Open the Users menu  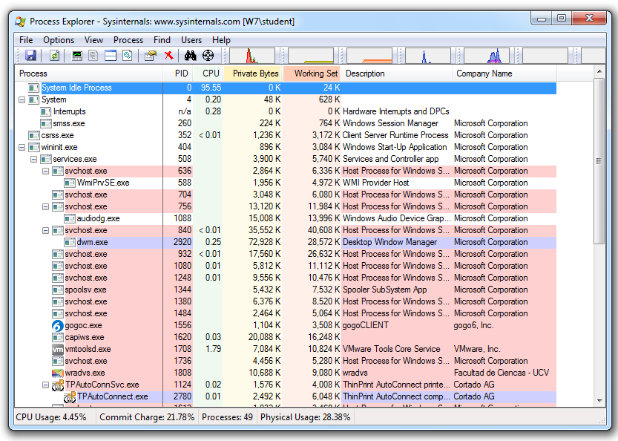(191, 40)
